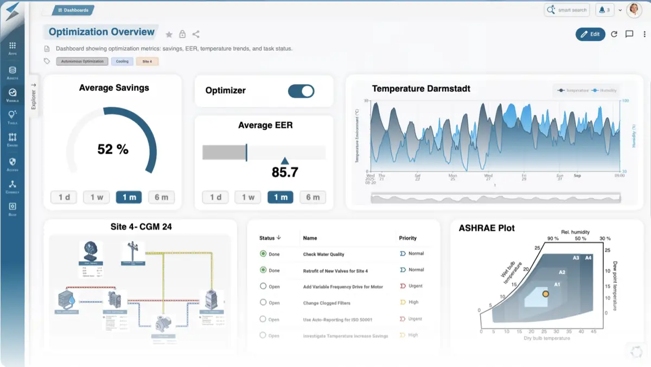Screen dimensions: 651x367
Task: Sort the task list by Status column
Action: click(270, 238)
